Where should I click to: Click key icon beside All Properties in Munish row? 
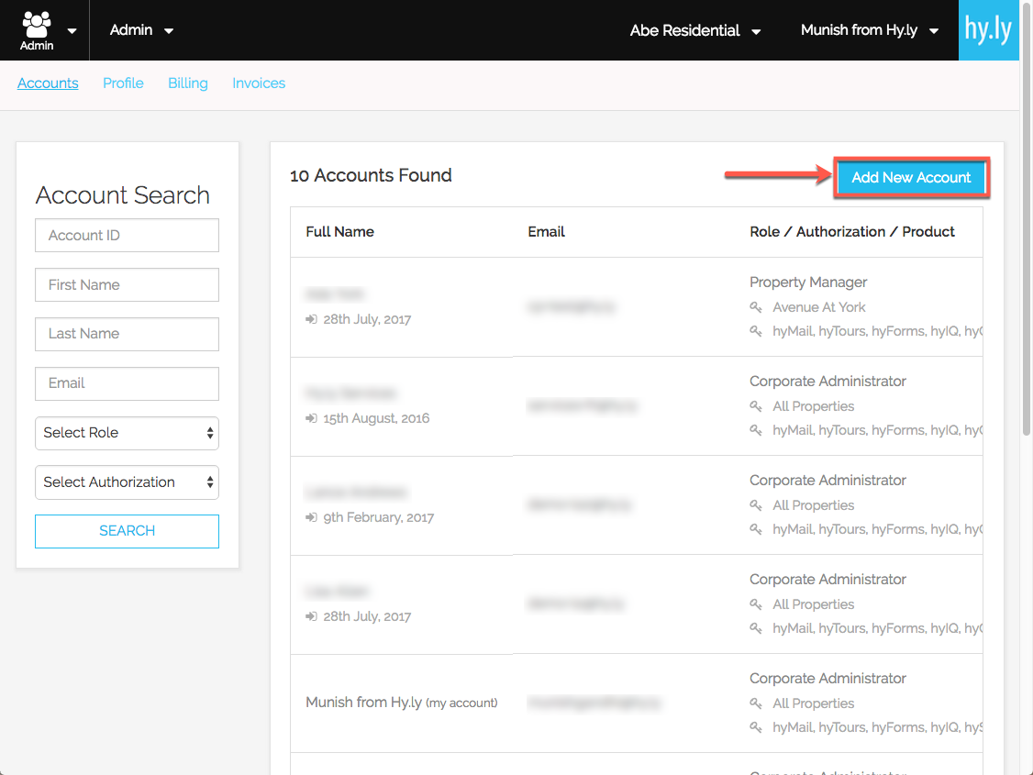[x=756, y=703]
